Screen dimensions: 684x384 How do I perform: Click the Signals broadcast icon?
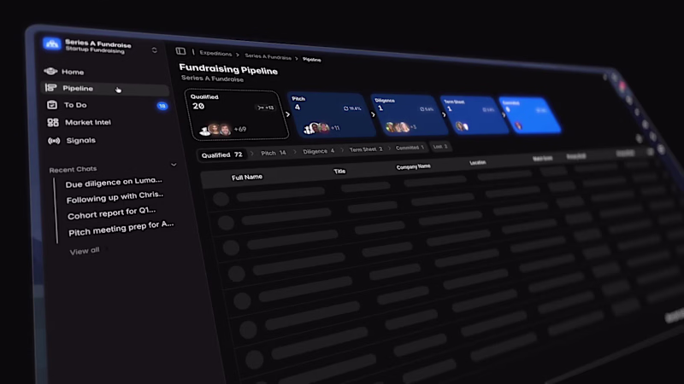point(54,141)
